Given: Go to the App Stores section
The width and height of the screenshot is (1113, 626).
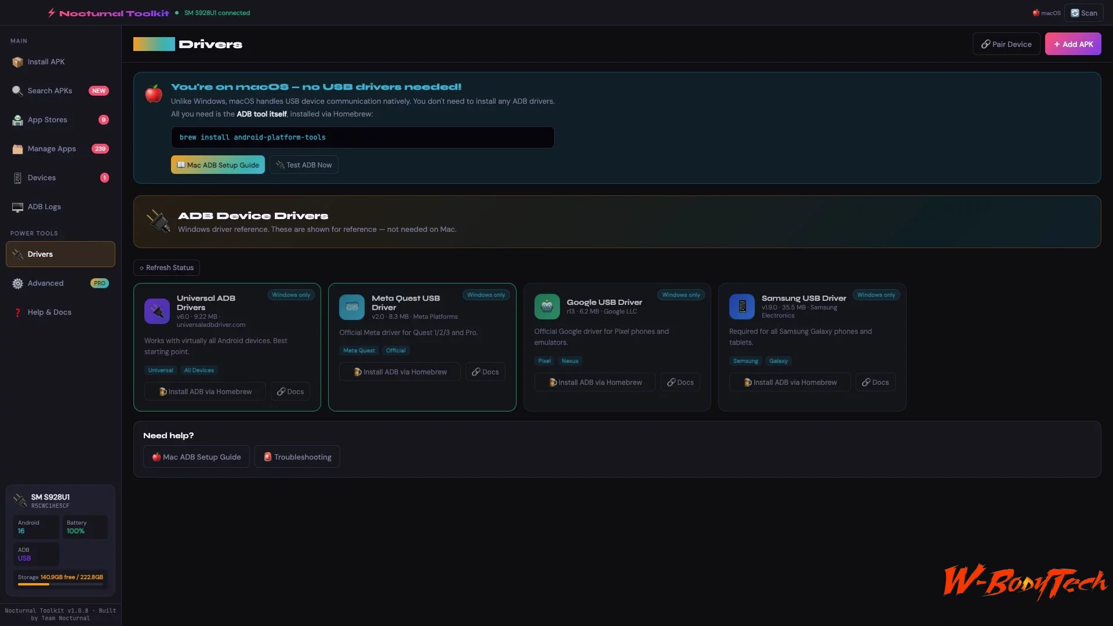Looking at the screenshot, I should point(60,120).
